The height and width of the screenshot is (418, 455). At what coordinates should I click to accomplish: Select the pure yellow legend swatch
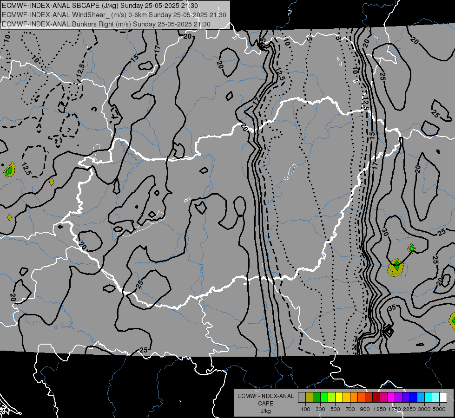(x=339, y=397)
